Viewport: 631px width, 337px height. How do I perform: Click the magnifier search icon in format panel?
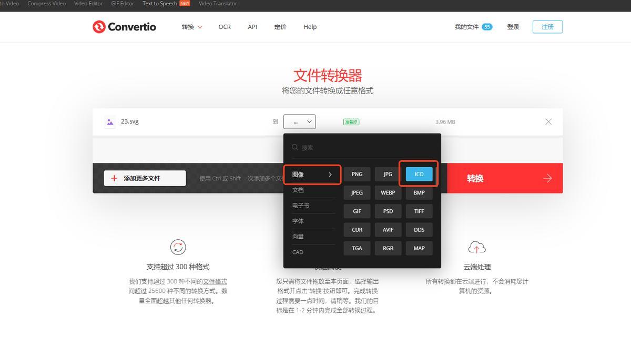(296, 148)
